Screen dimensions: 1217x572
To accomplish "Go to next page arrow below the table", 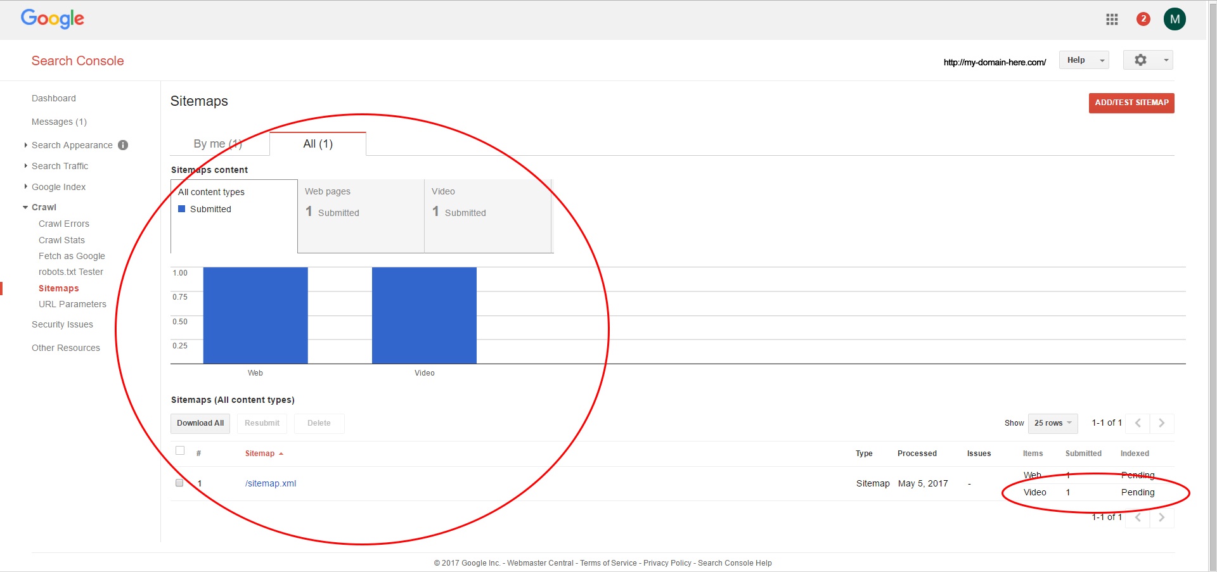I will click(1162, 518).
